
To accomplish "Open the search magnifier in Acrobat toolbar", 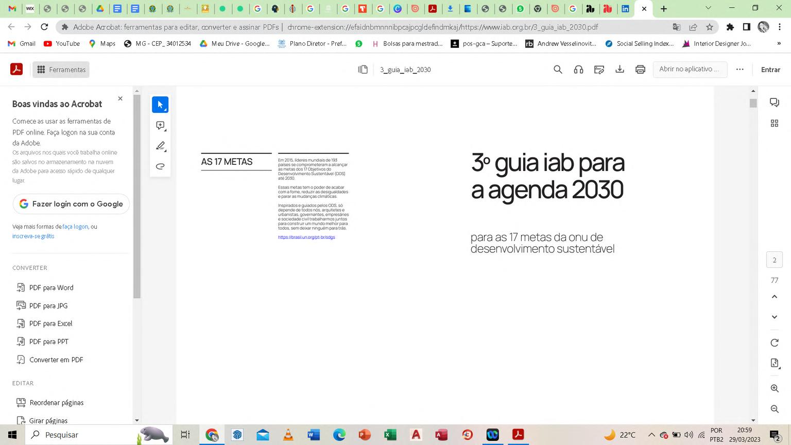I will click(x=558, y=70).
